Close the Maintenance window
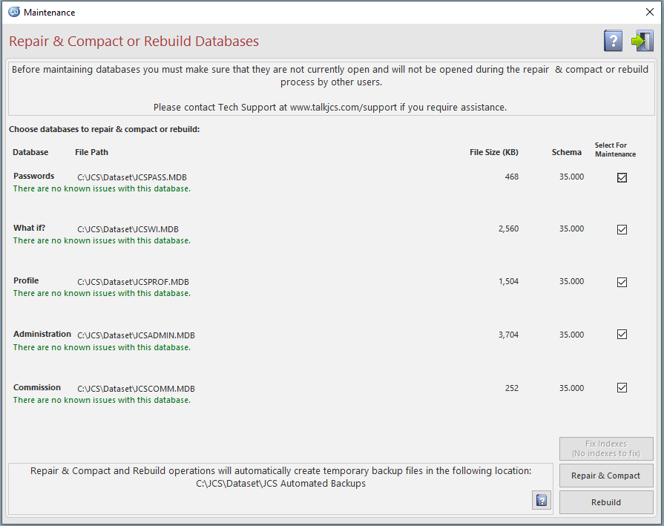 [x=650, y=12]
